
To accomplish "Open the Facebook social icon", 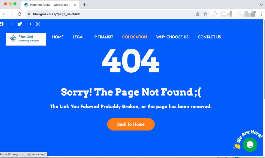I will click(x=2, y=24).
